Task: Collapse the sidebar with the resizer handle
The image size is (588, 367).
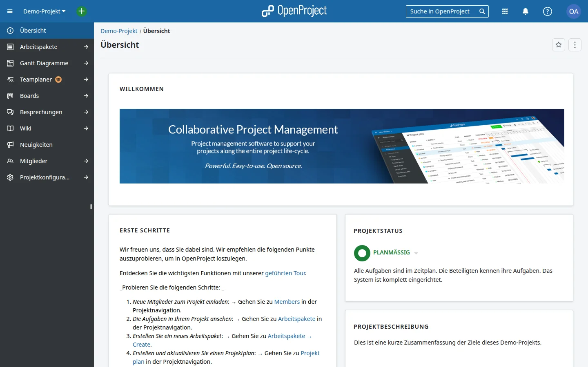Action: click(91, 207)
